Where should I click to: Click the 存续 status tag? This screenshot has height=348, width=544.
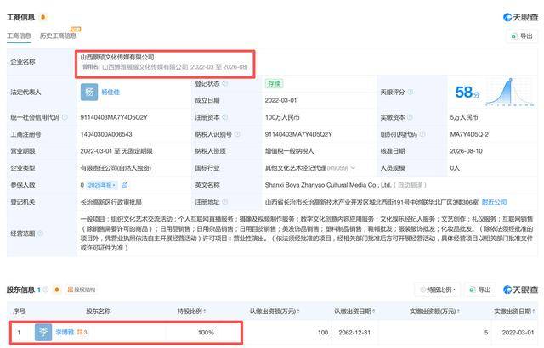click(274, 83)
